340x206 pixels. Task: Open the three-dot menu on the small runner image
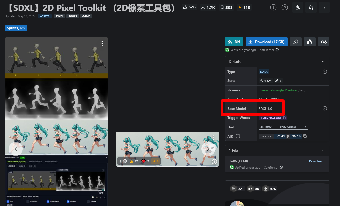pyautogui.click(x=213, y=137)
